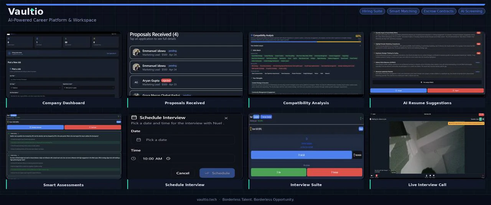
Task: Click the 60% compatibility score
Action: 358,36
